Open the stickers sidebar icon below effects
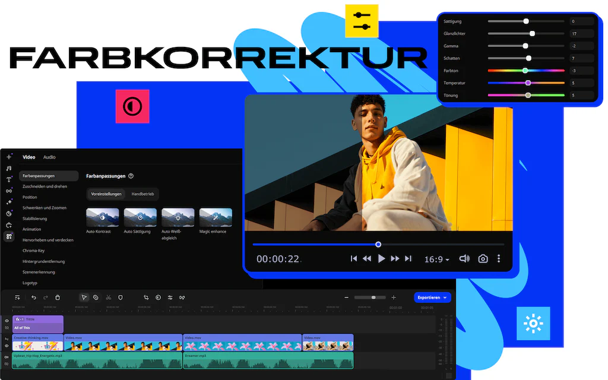The height and width of the screenshot is (380, 608). [x=9, y=214]
